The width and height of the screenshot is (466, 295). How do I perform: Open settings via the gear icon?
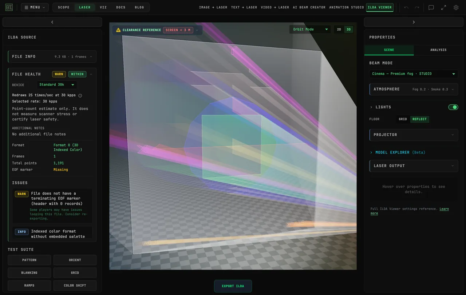point(456,7)
